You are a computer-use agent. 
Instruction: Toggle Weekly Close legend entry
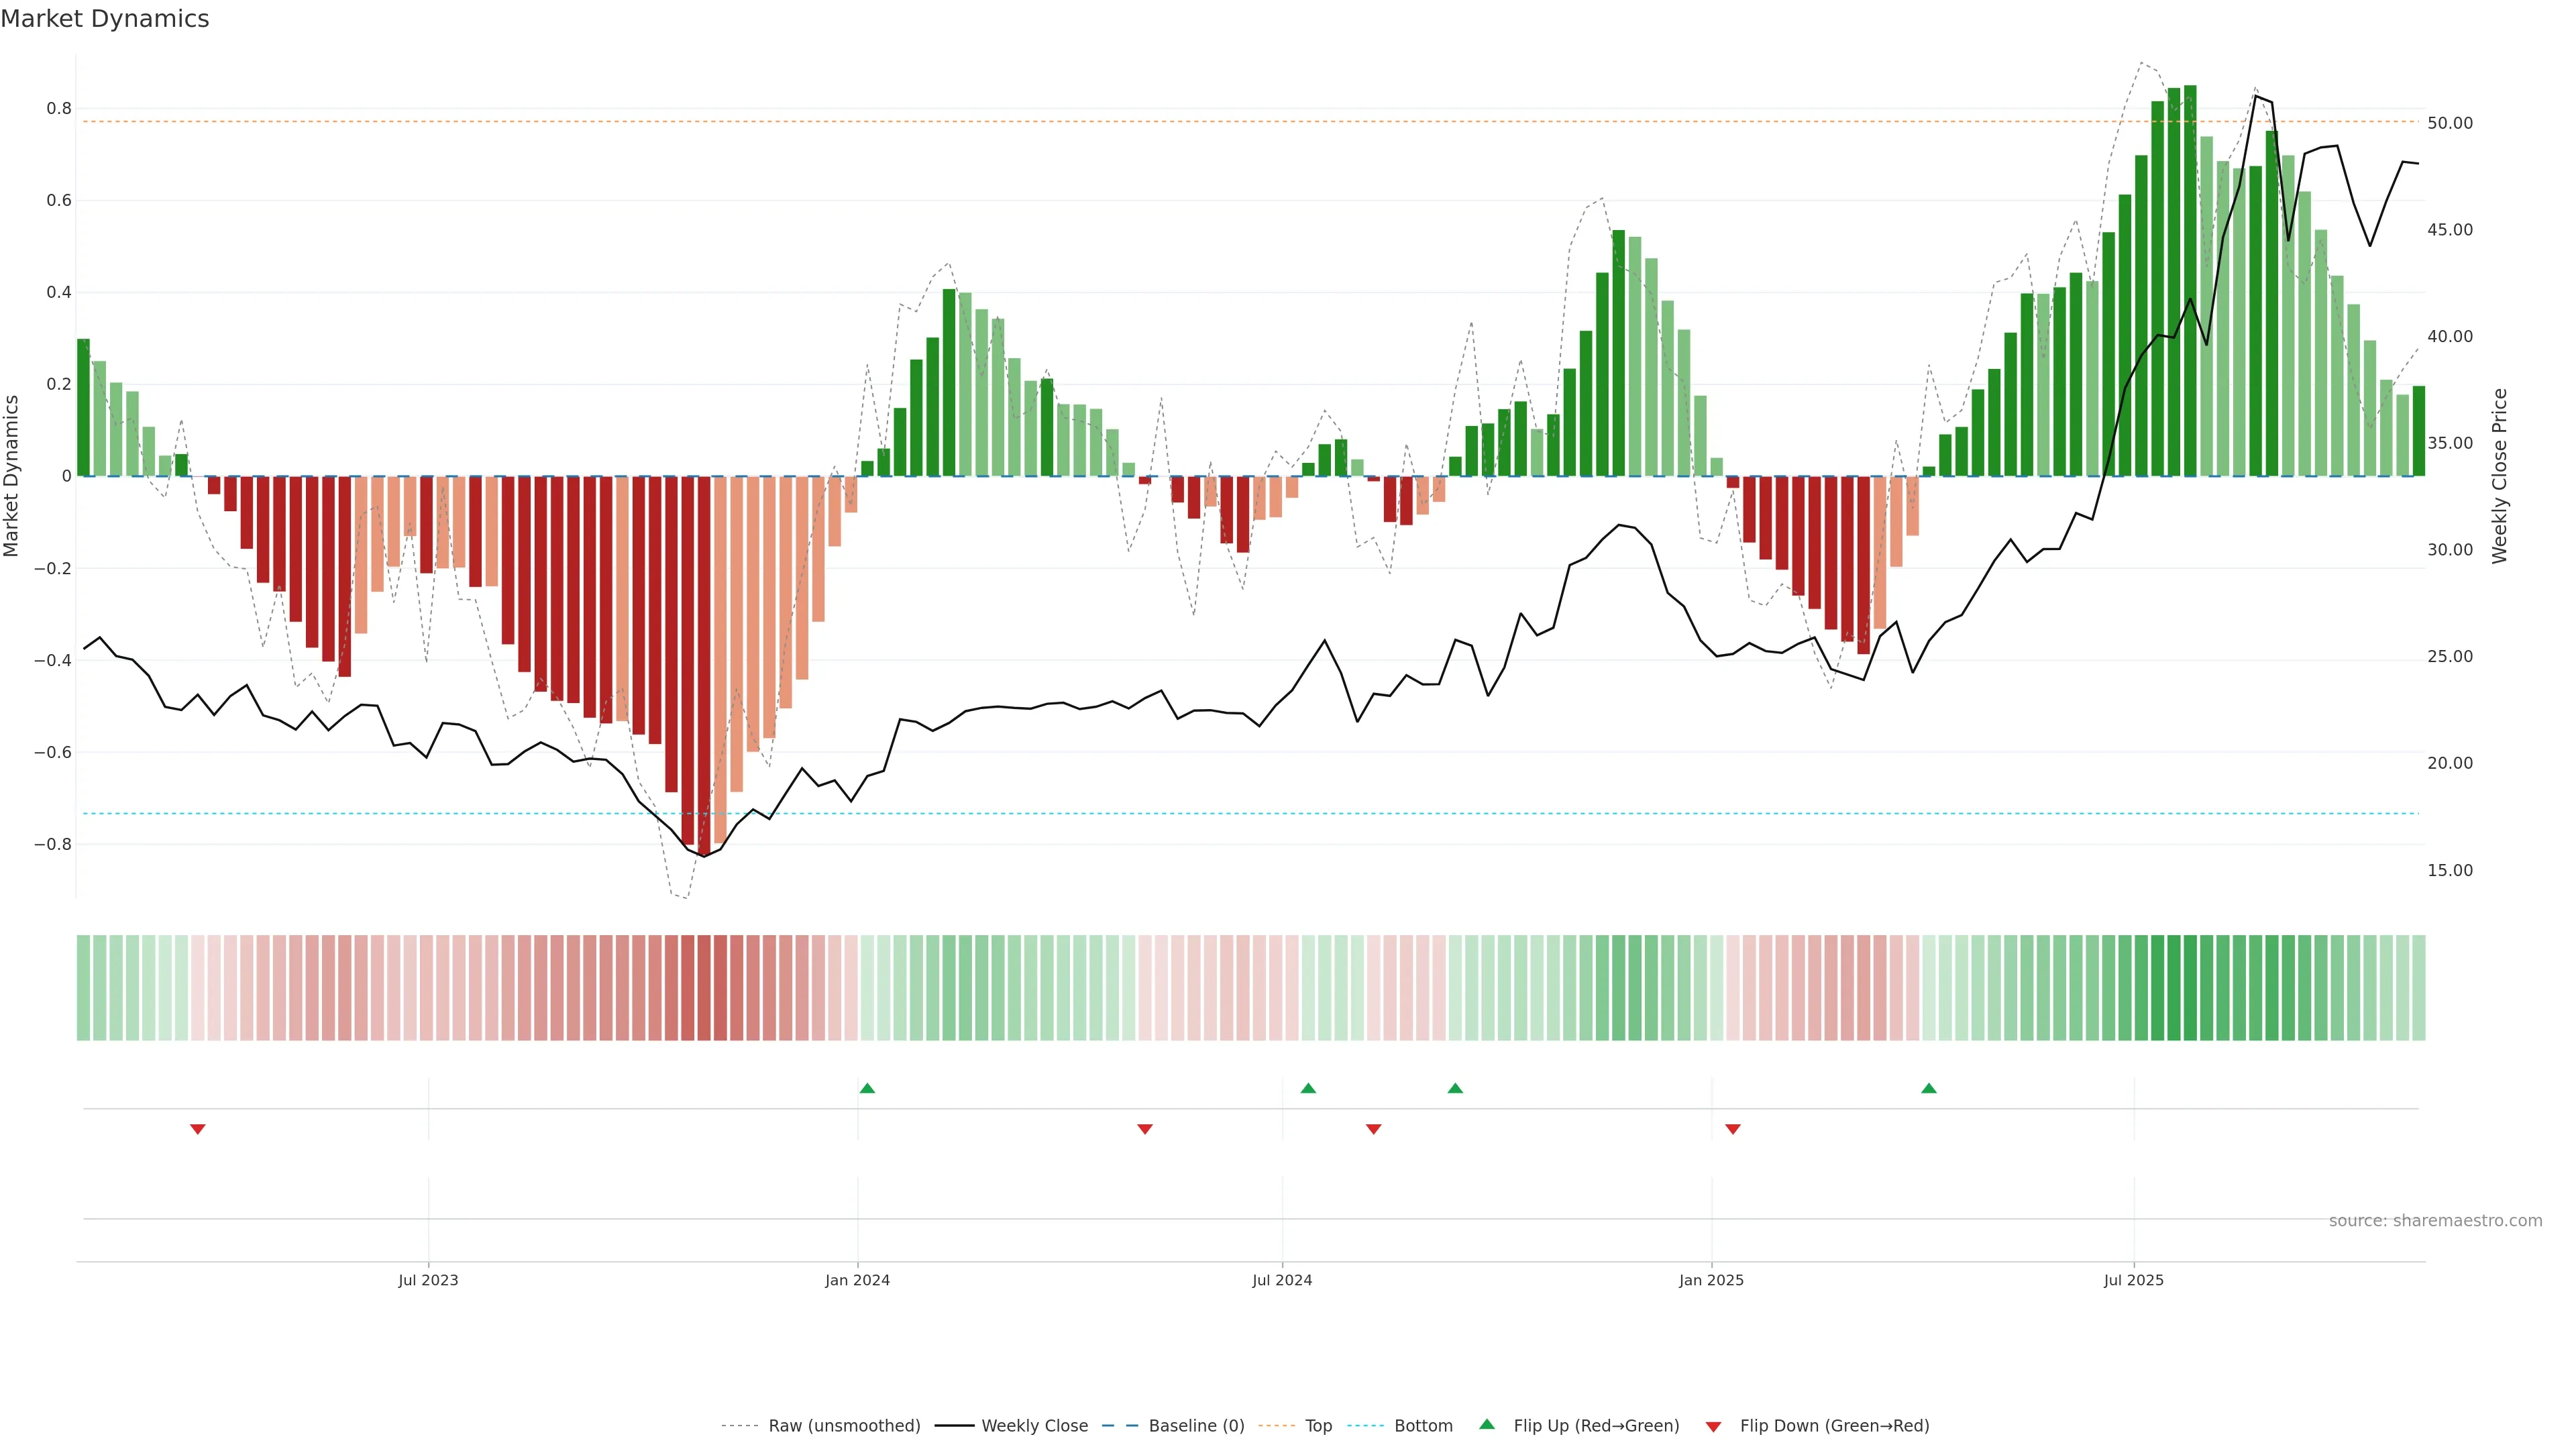point(1034,1425)
